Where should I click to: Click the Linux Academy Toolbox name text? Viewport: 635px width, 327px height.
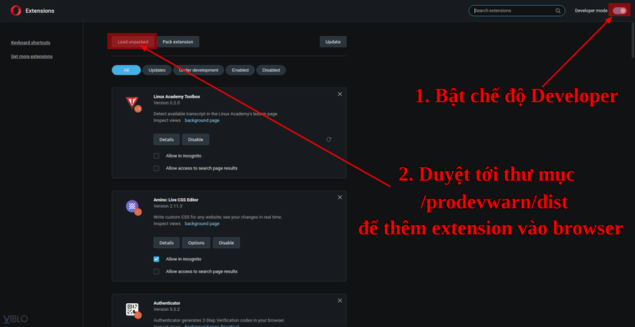[x=176, y=97]
